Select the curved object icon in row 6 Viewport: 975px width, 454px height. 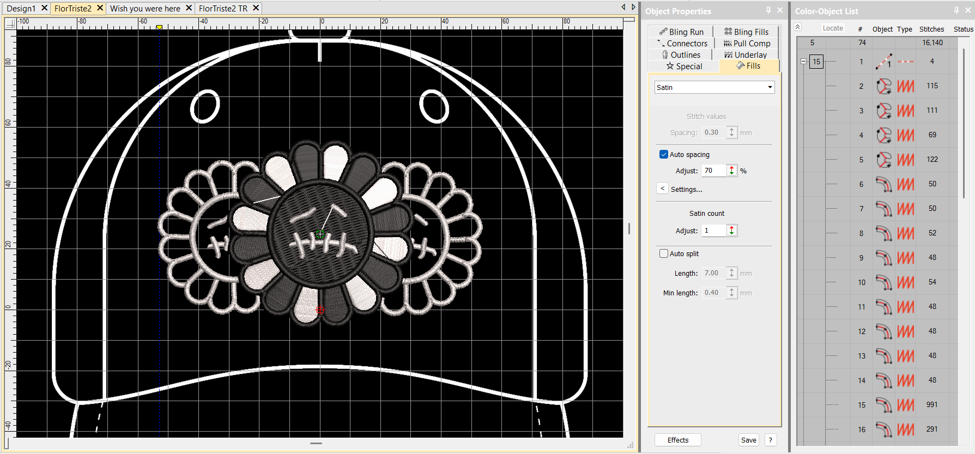tap(883, 184)
